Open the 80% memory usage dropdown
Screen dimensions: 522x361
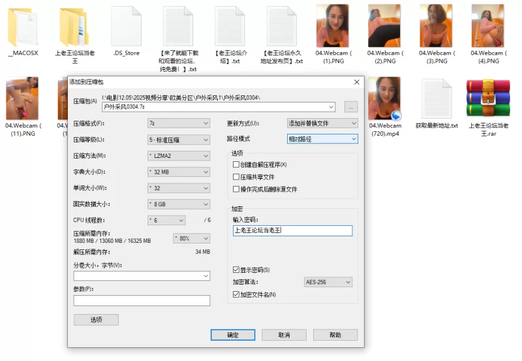191,238
